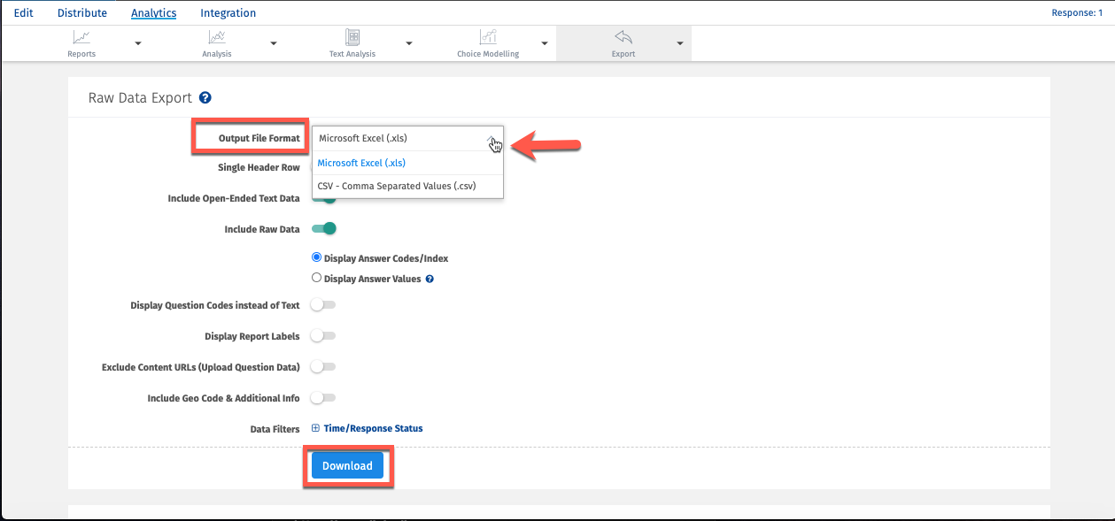
Task: Click the Include Open-Ended Text Data label
Action: tap(234, 198)
